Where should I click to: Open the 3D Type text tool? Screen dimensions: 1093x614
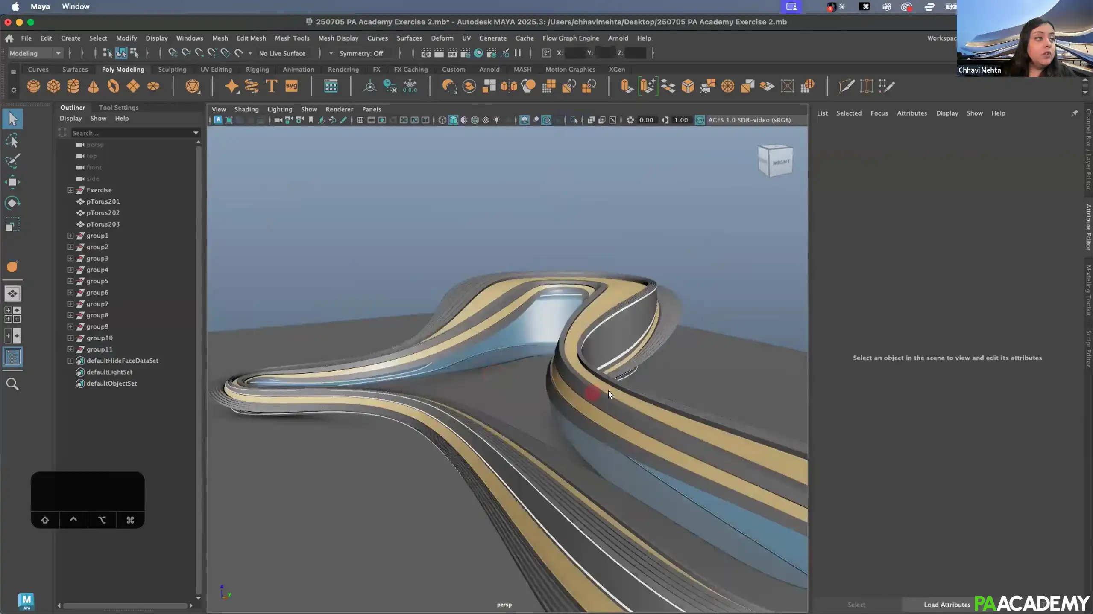click(271, 86)
